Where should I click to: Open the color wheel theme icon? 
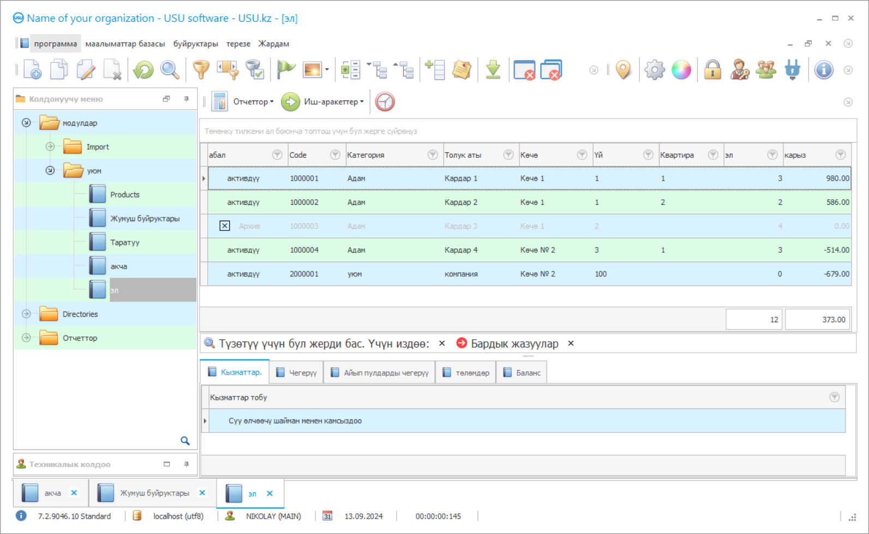coord(681,70)
